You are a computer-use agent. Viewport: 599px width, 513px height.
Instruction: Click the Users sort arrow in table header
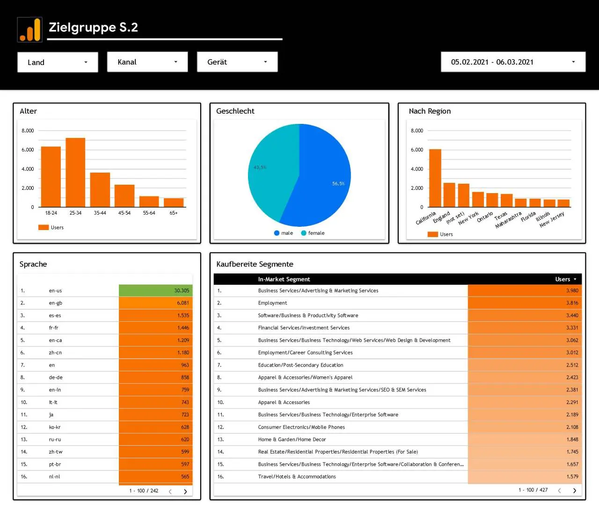pyautogui.click(x=575, y=280)
